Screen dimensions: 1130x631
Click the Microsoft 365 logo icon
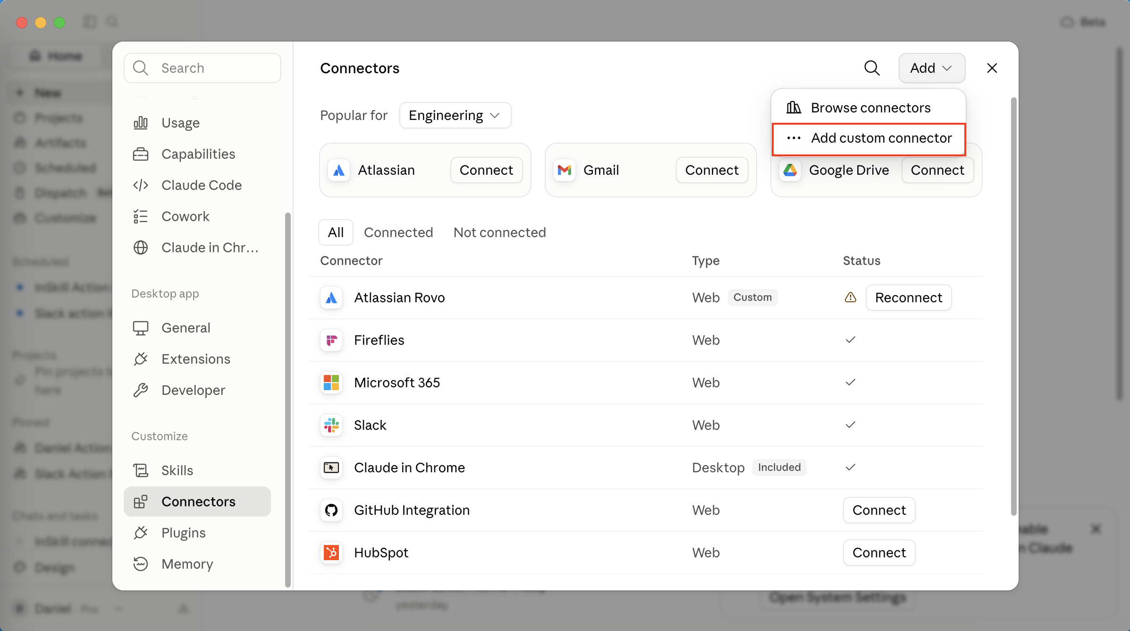pos(331,383)
